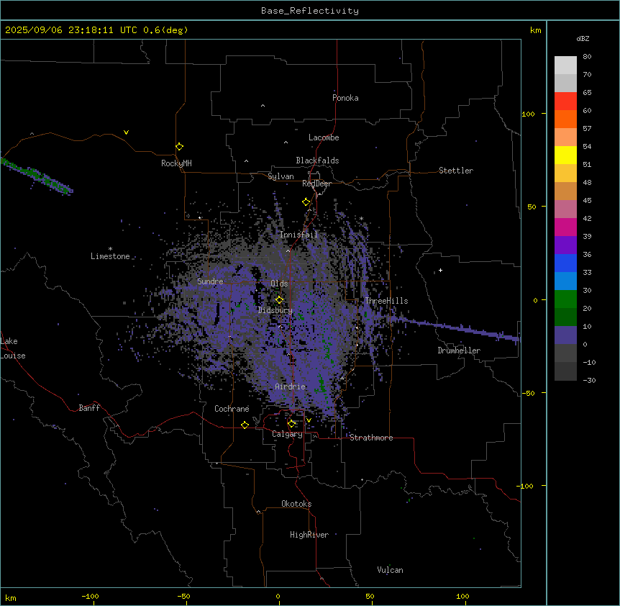
Task: Click the Stettler label
Action: coord(456,171)
